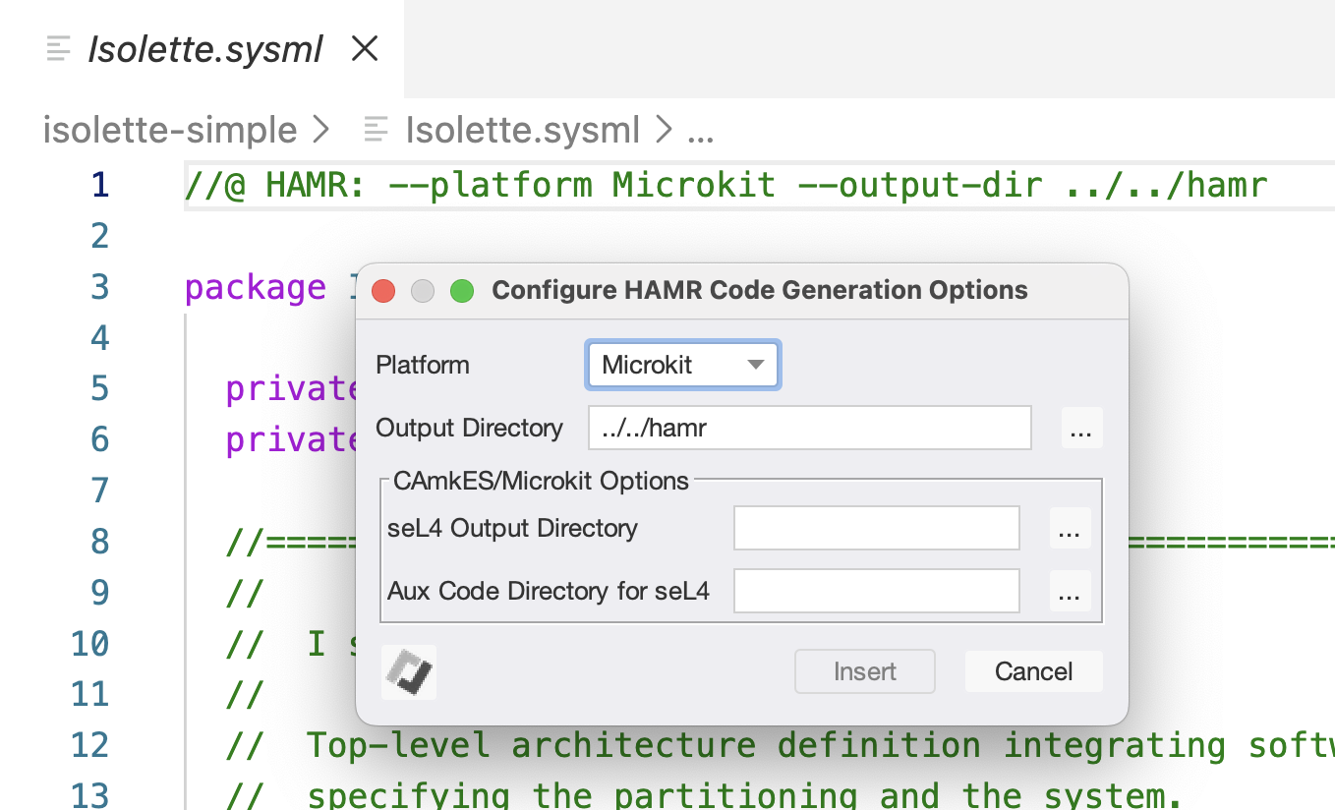Open the Platform dropdown showing Microkit
Image resolution: width=1335 pixels, height=810 pixels.
682,365
